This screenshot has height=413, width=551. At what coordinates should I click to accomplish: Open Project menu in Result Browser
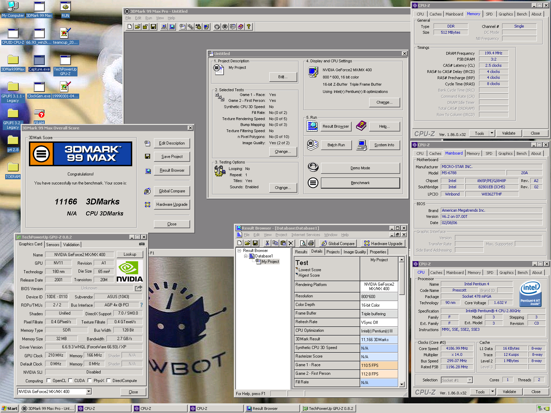click(x=281, y=235)
